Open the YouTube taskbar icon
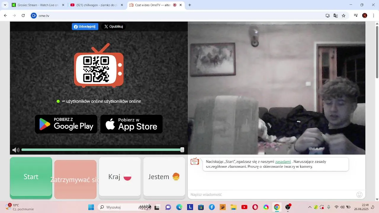 point(244,207)
